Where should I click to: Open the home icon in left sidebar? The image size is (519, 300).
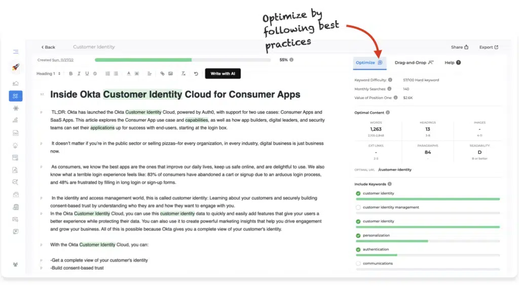point(16,83)
